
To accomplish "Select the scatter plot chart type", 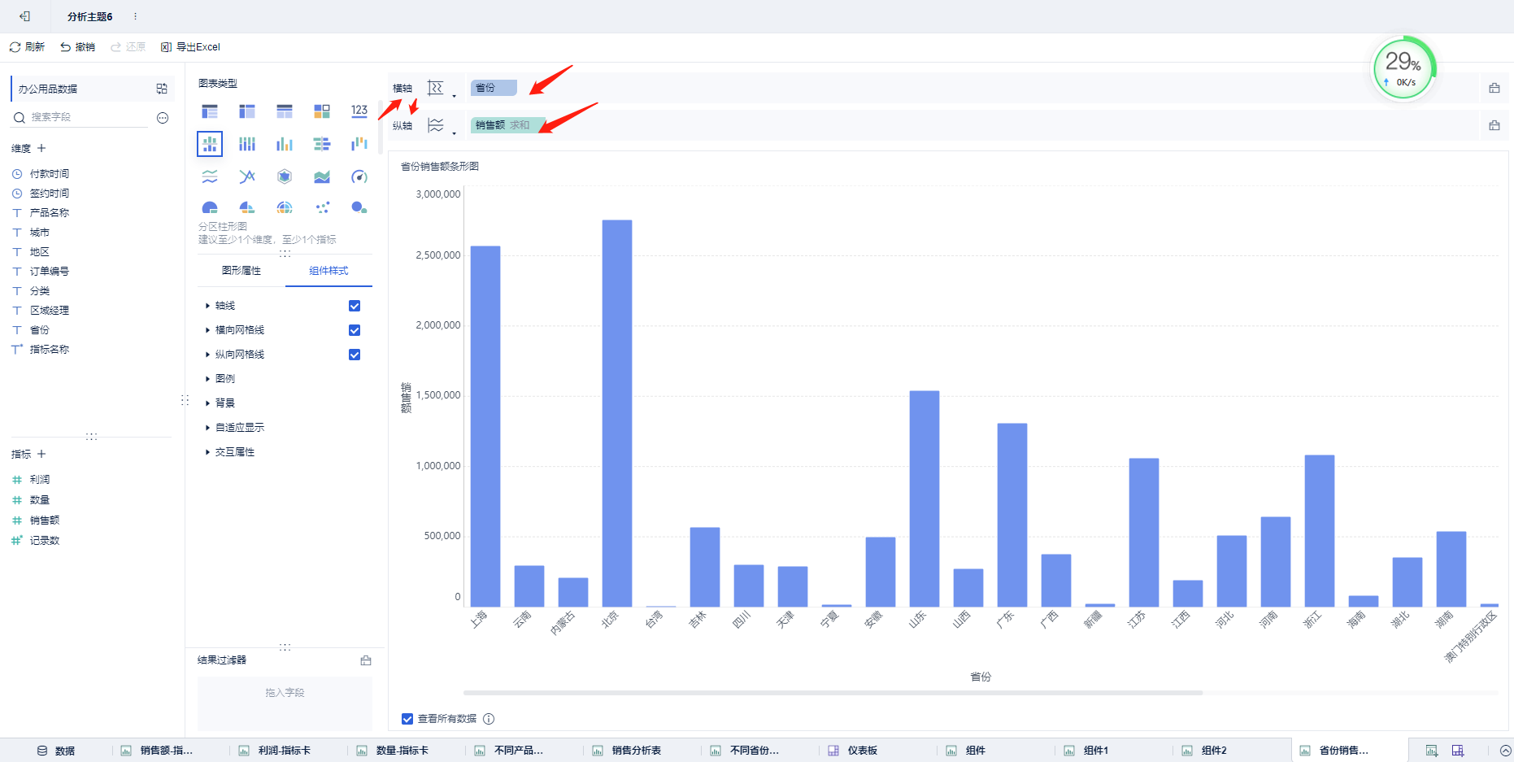I will pyautogui.click(x=322, y=207).
